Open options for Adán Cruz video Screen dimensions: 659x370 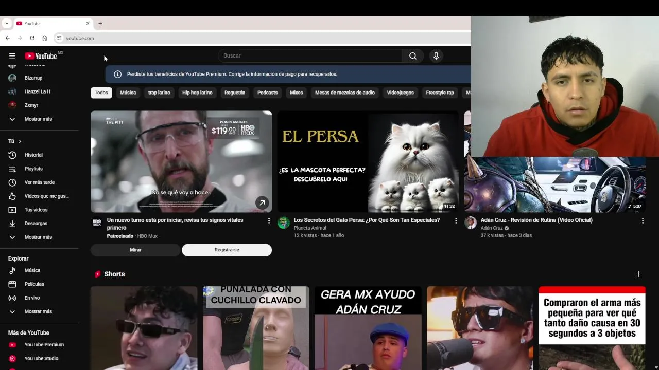pos(643,220)
